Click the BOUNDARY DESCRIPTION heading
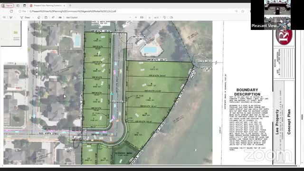The width and height of the screenshot is (304, 171). click(247, 92)
